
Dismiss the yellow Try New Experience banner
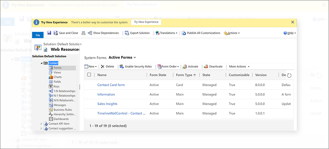point(292,22)
